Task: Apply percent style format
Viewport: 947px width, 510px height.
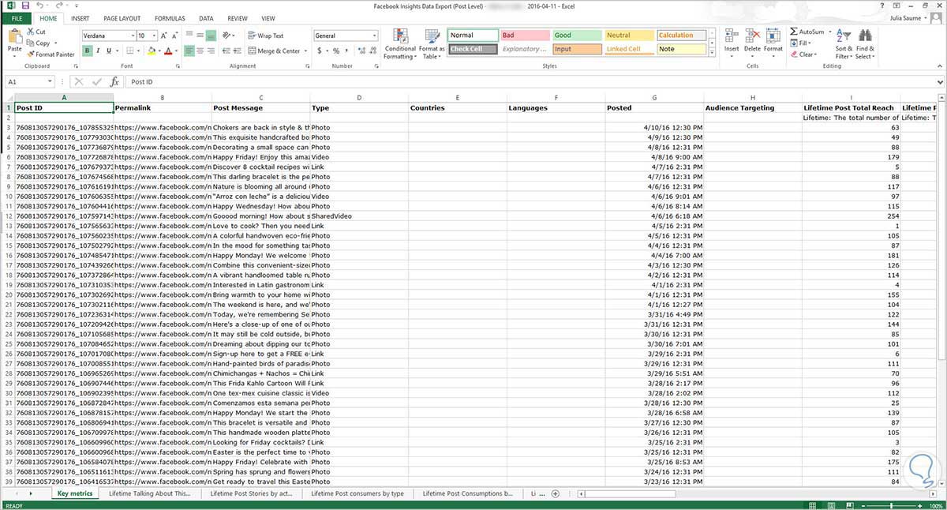Action: (x=335, y=51)
